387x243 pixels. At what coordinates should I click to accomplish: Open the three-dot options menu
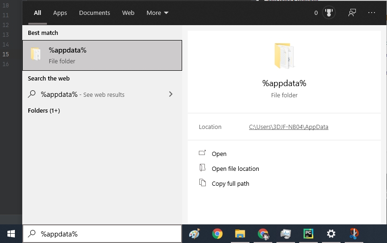click(372, 13)
